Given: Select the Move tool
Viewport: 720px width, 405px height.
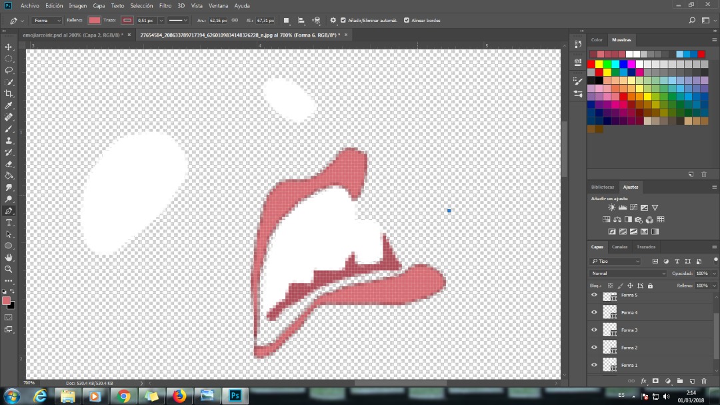Looking at the screenshot, I should 9,47.
